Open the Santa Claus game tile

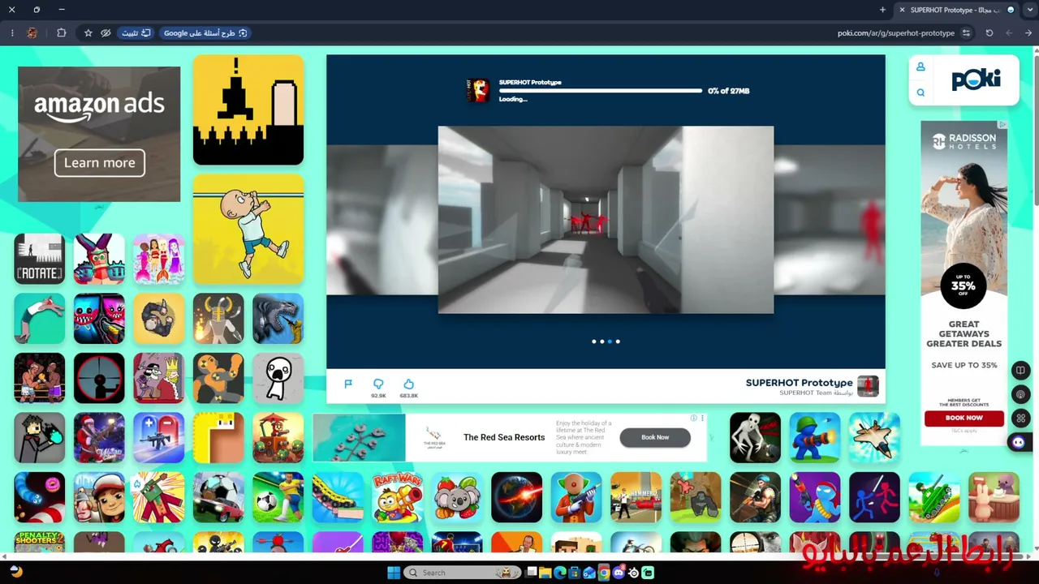tap(99, 438)
